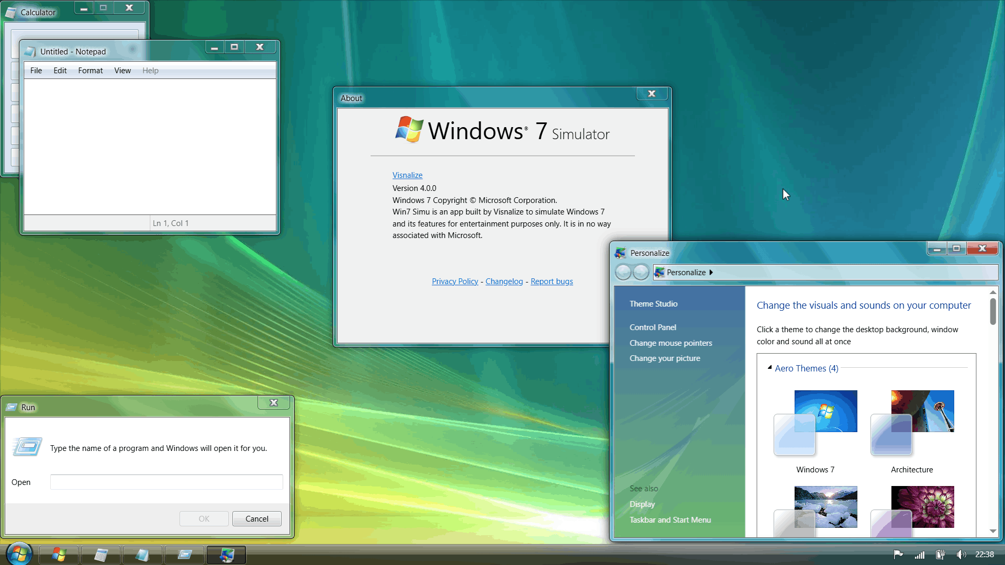
Task: Click the battery power tray icon
Action: (941, 555)
